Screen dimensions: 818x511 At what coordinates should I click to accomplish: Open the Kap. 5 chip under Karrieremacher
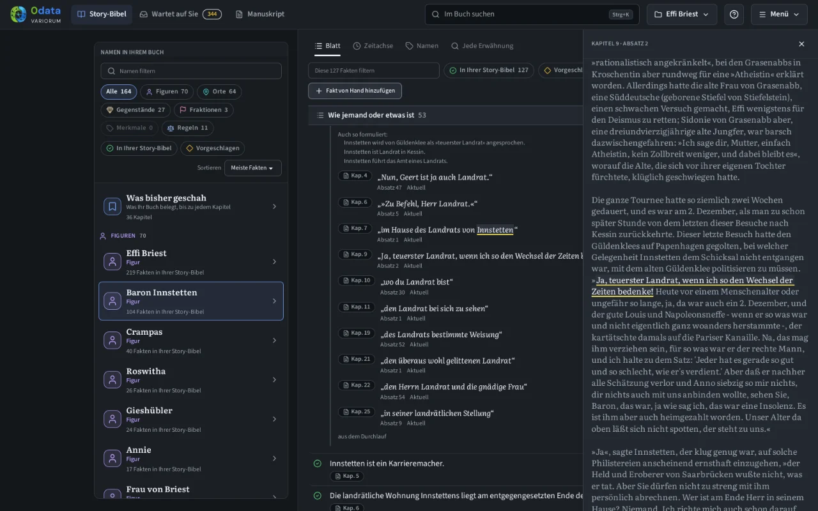click(347, 476)
